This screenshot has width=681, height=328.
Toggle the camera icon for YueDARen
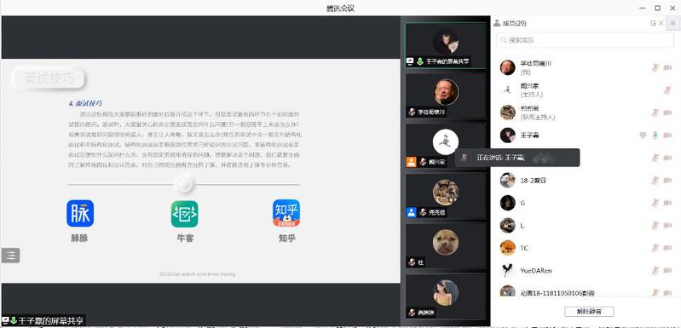(x=667, y=270)
